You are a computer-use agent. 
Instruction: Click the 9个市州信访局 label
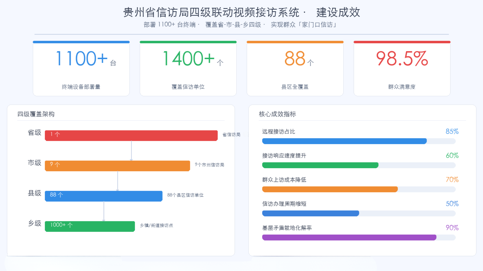[210, 165]
